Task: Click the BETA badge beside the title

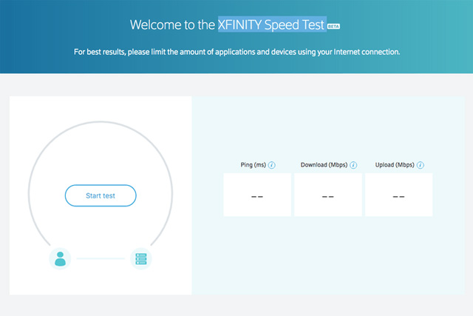Action: [x=333, y=27]
